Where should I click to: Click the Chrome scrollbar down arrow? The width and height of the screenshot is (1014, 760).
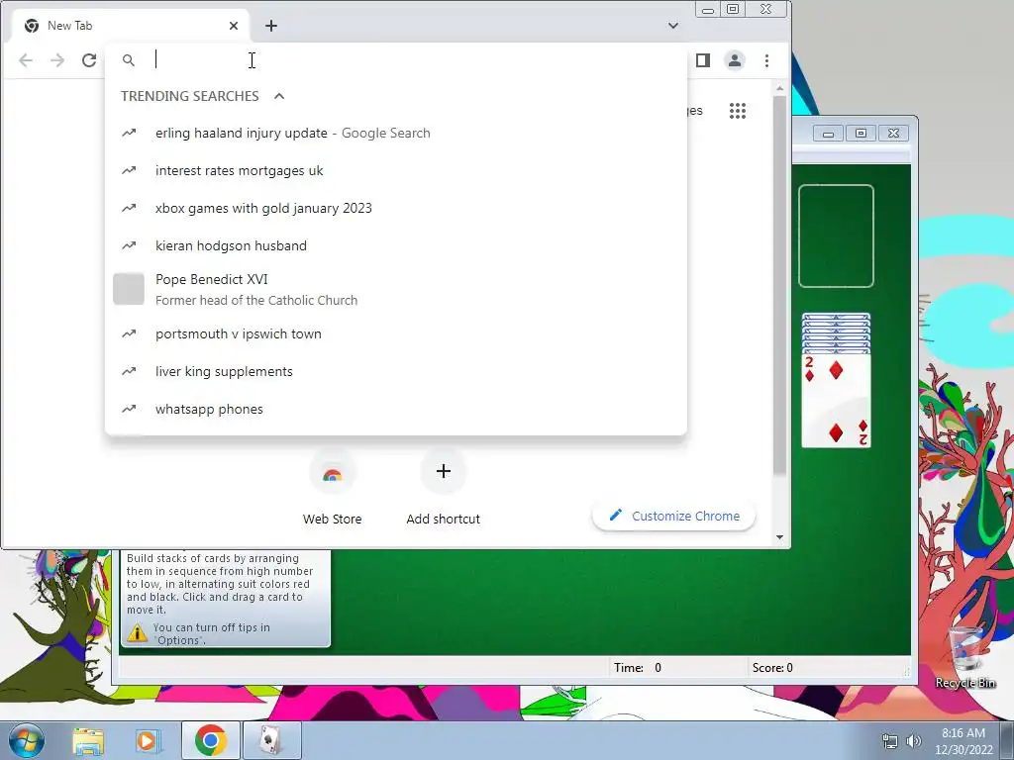click(780, 537)
